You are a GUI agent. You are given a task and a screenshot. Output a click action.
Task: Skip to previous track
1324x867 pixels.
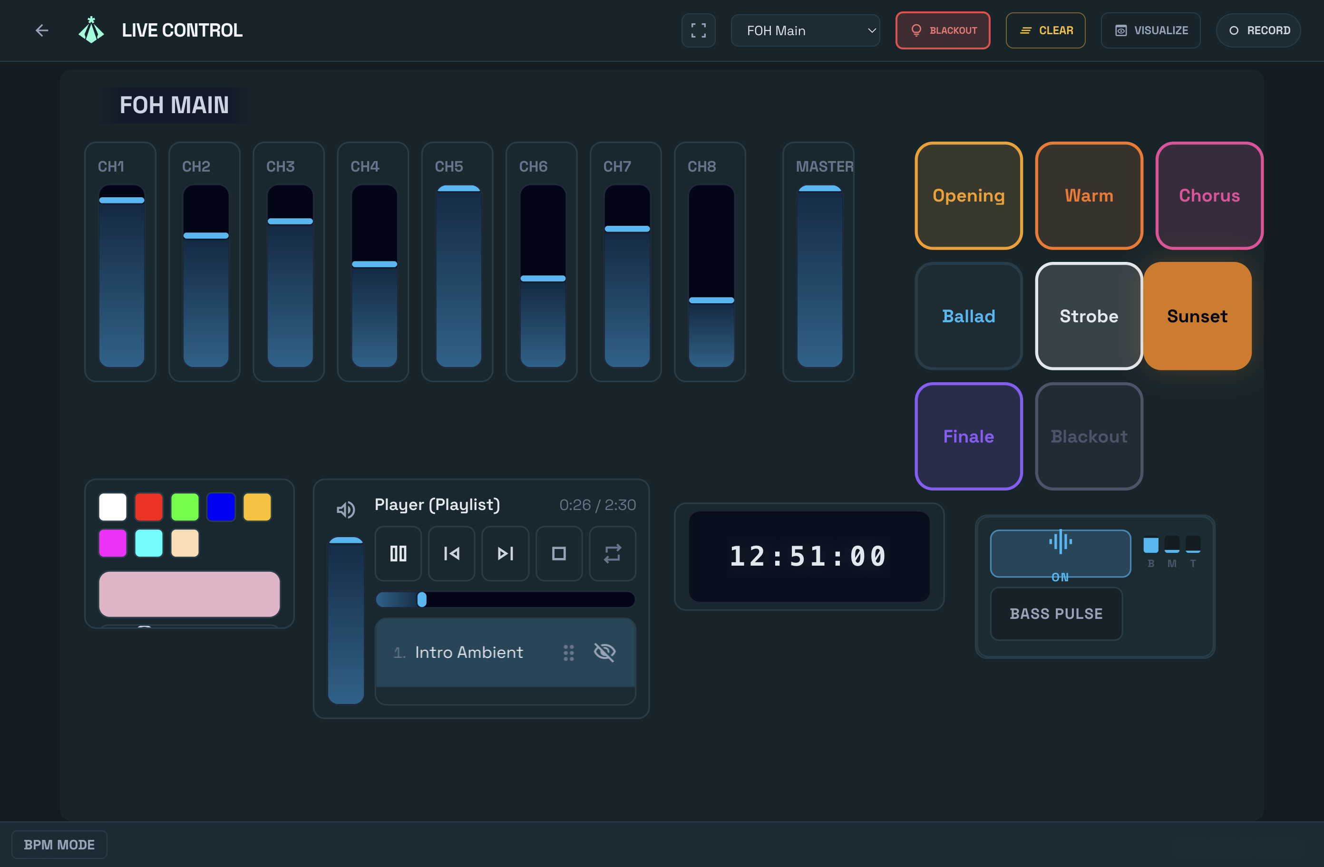point(452,553)
